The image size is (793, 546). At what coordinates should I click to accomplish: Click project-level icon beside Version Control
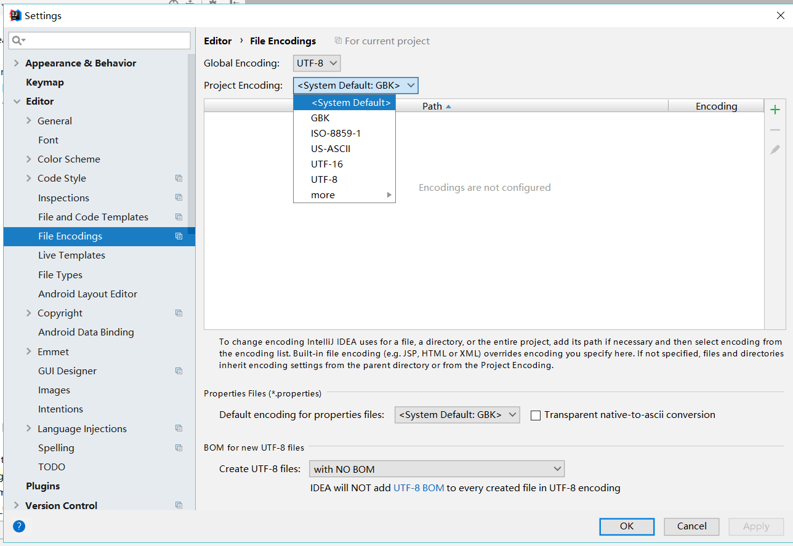click(179, 505)
